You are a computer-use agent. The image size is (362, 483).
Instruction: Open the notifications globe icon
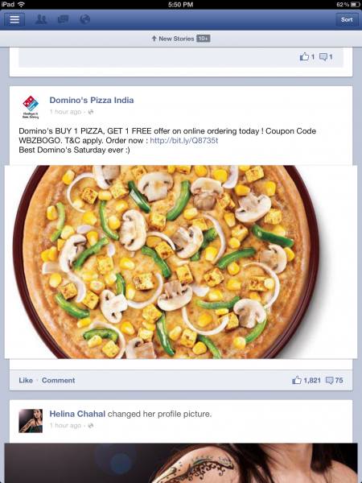click(x=84, y=19)
